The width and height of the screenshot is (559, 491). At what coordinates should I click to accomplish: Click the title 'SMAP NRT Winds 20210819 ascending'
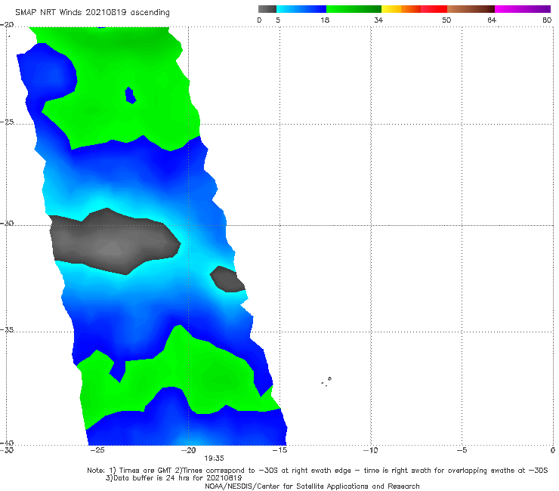tap(92, 13)
